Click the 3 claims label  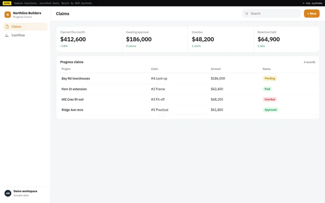[x=131, y=46]
